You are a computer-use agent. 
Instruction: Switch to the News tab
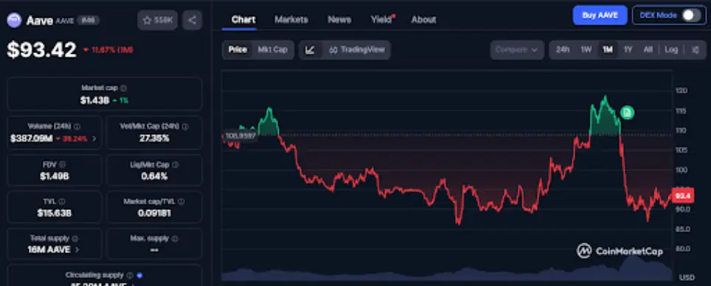point(339,19)
